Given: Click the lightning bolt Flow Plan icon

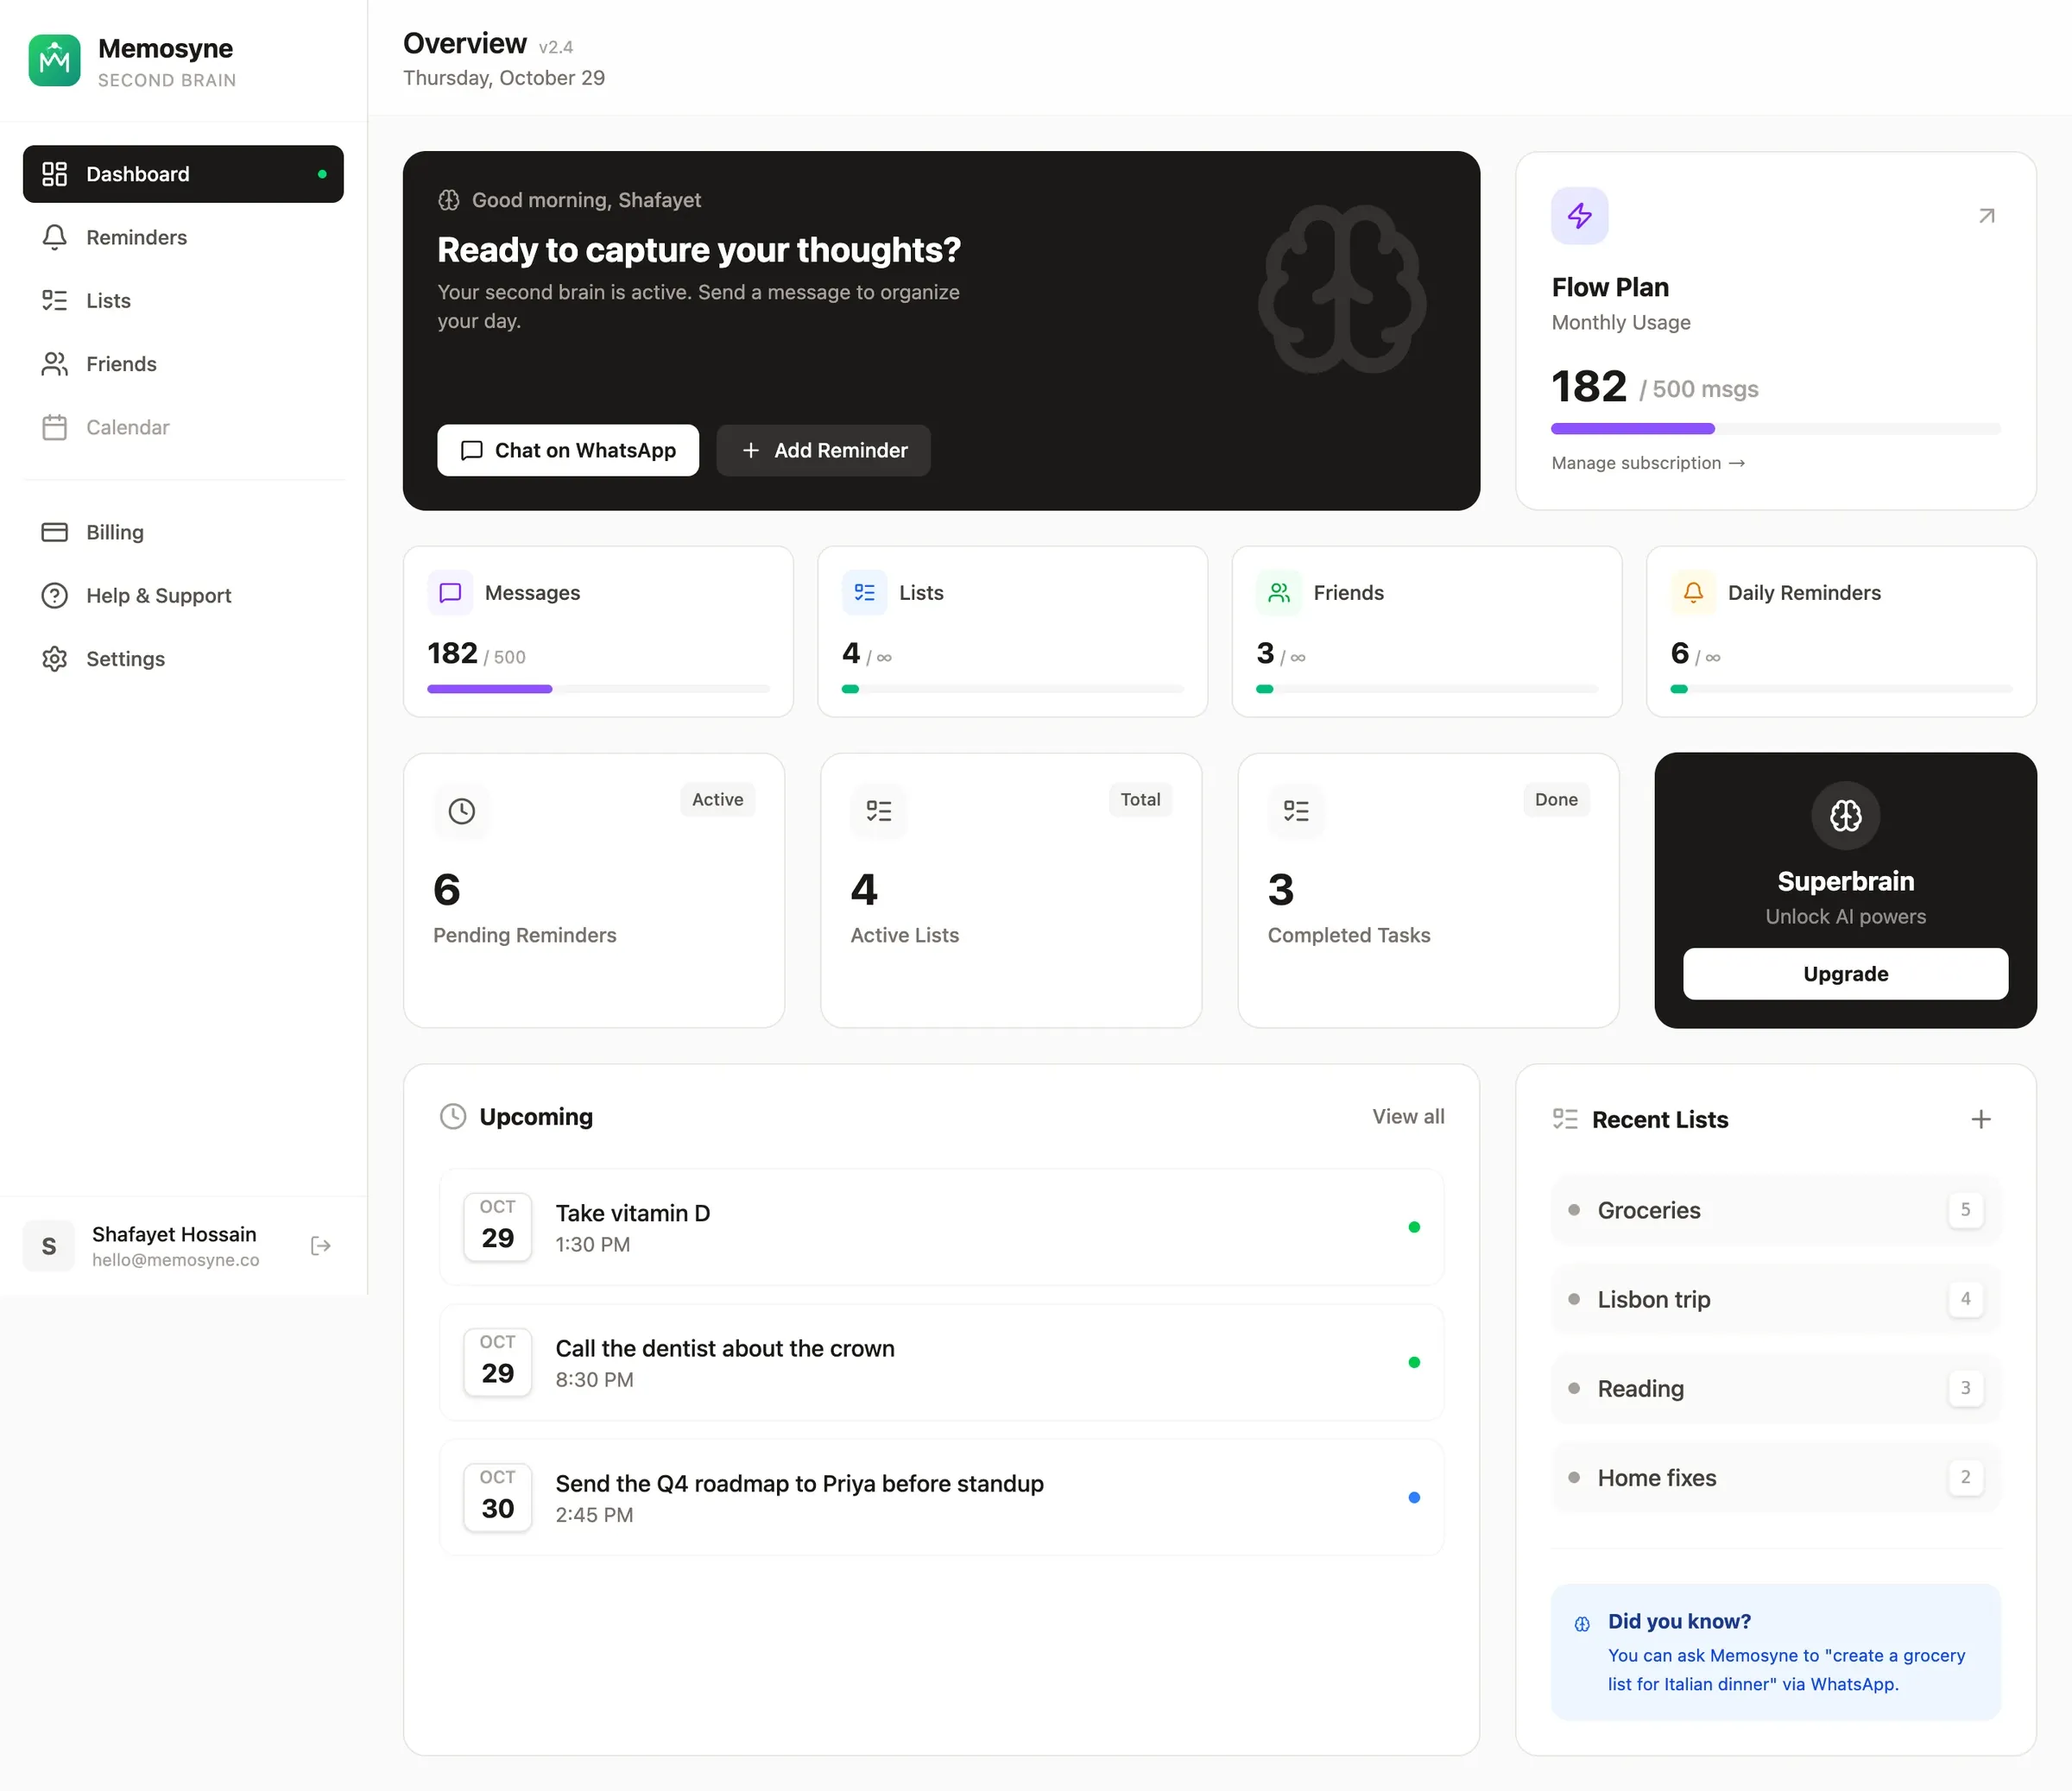Looking at the screenshot, I should click(x=1579, y=216).
